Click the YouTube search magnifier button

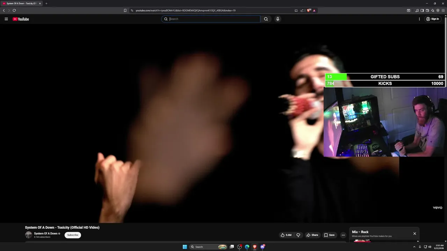pyautogui.click(x=266, y=19)
